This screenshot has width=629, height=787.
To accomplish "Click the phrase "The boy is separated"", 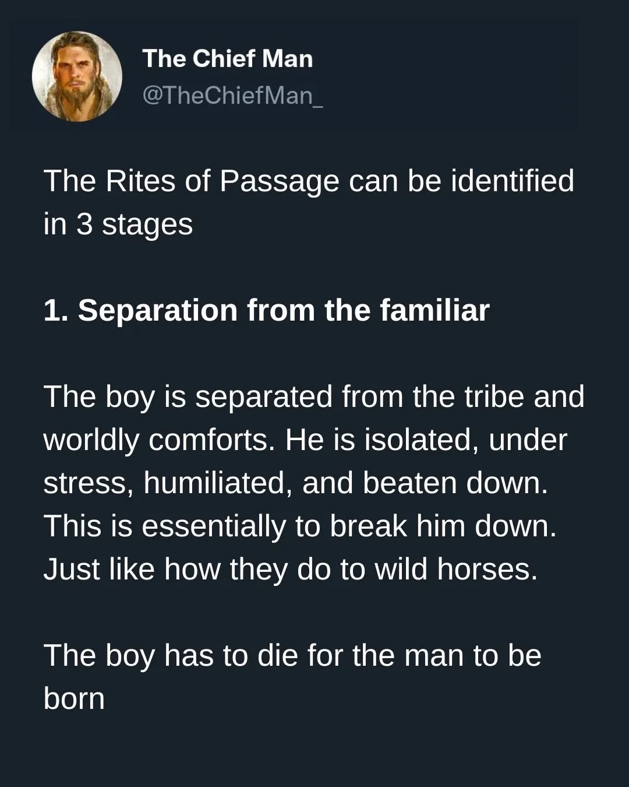I will pos(188,396).
